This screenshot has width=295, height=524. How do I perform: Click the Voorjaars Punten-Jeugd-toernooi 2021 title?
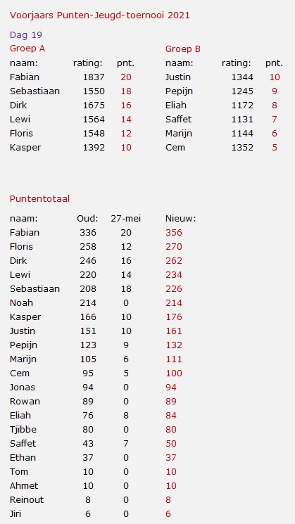click(x=100, y=15)
